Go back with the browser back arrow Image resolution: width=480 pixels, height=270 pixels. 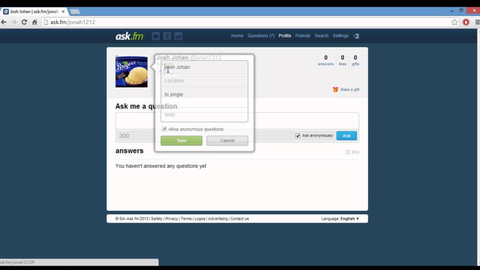click(x=4, y=22)
